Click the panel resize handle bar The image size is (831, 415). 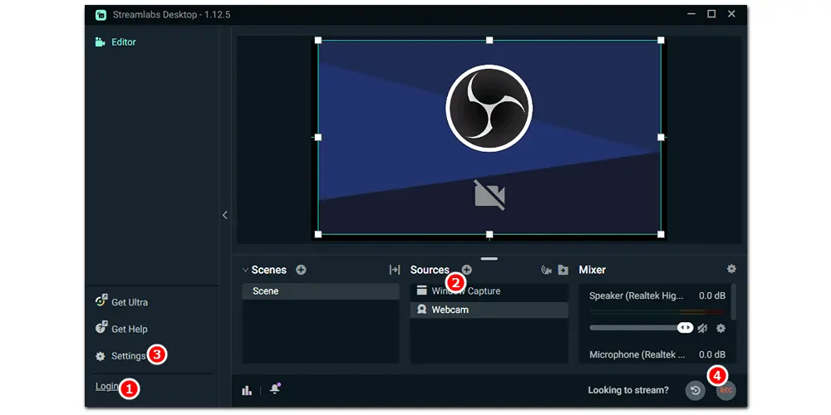489,259
